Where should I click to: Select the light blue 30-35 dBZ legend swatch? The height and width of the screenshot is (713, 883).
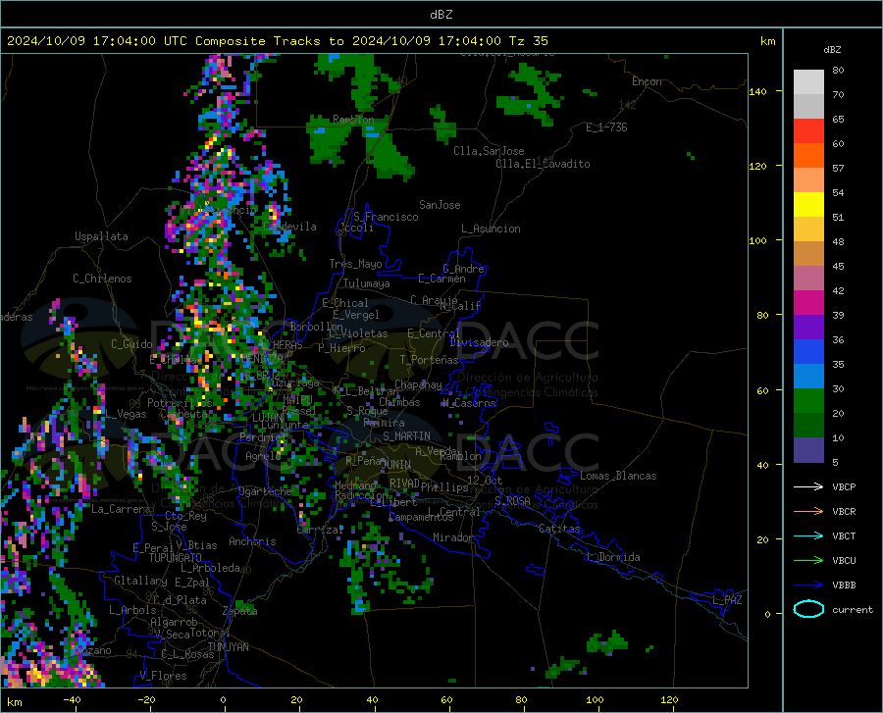(x=808, y=377)
